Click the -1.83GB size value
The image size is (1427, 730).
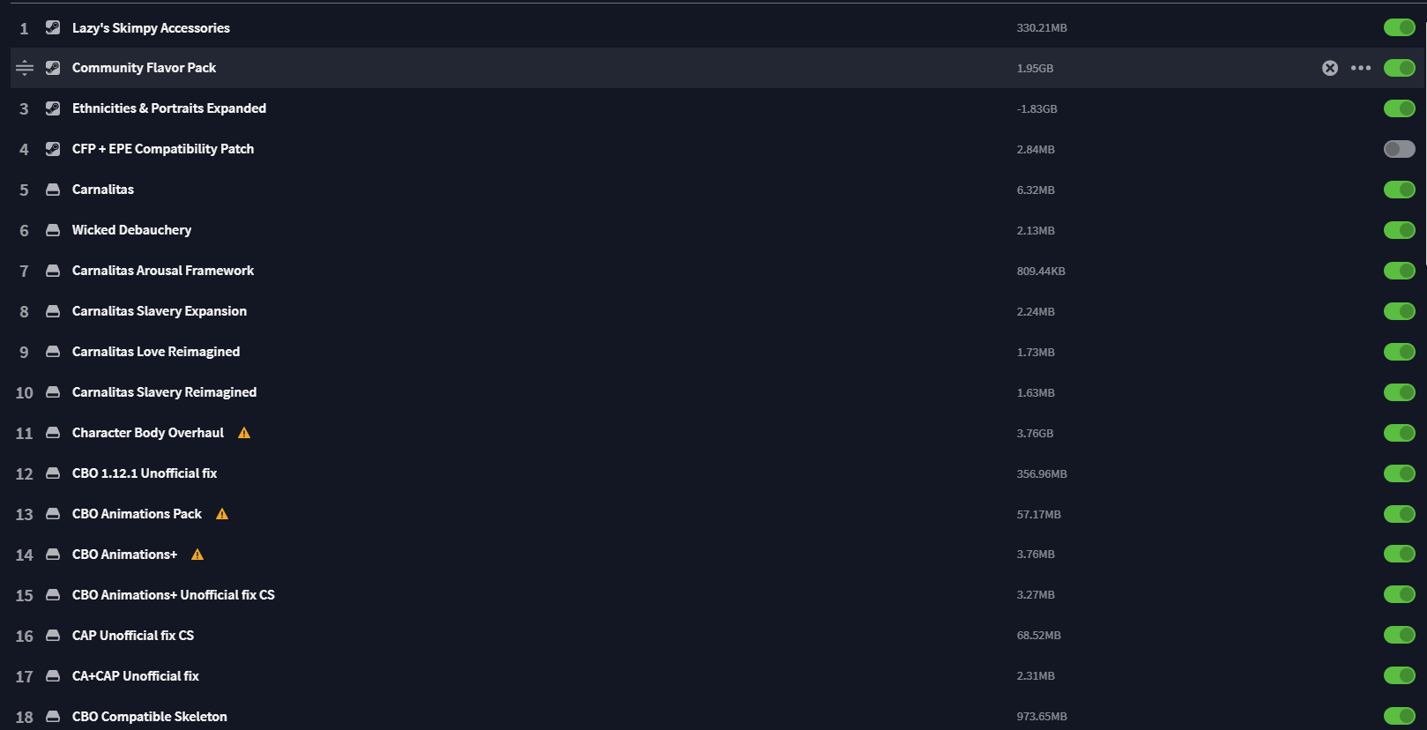click(x=1037, y=109)
